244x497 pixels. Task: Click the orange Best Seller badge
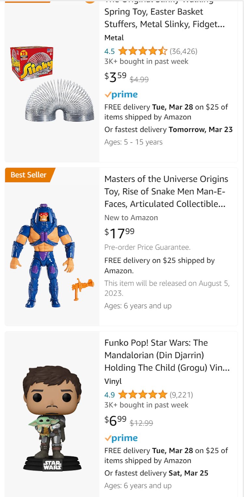(29, 175)
